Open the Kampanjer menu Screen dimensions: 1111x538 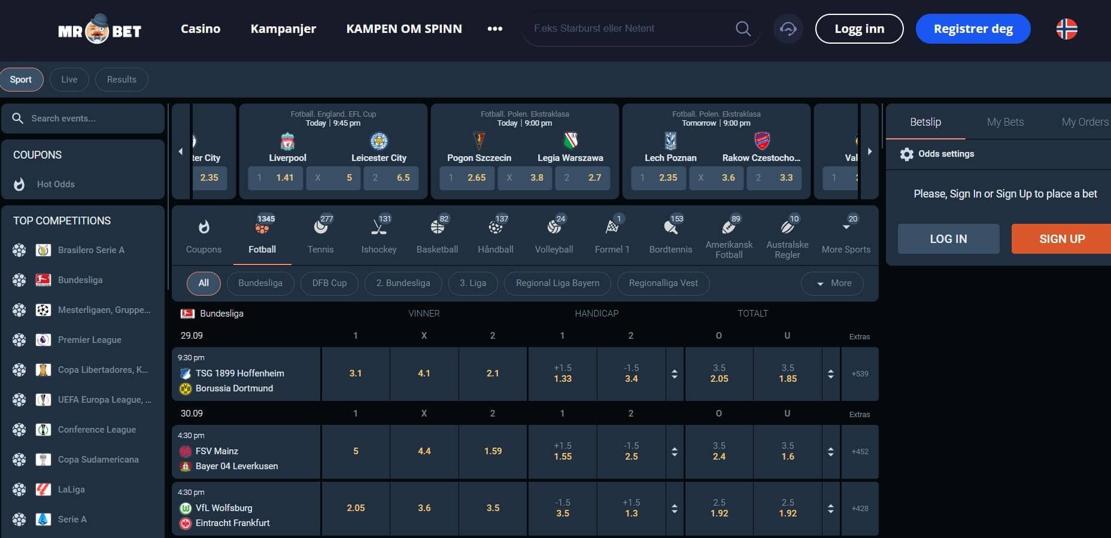click(x=283, y=29)
